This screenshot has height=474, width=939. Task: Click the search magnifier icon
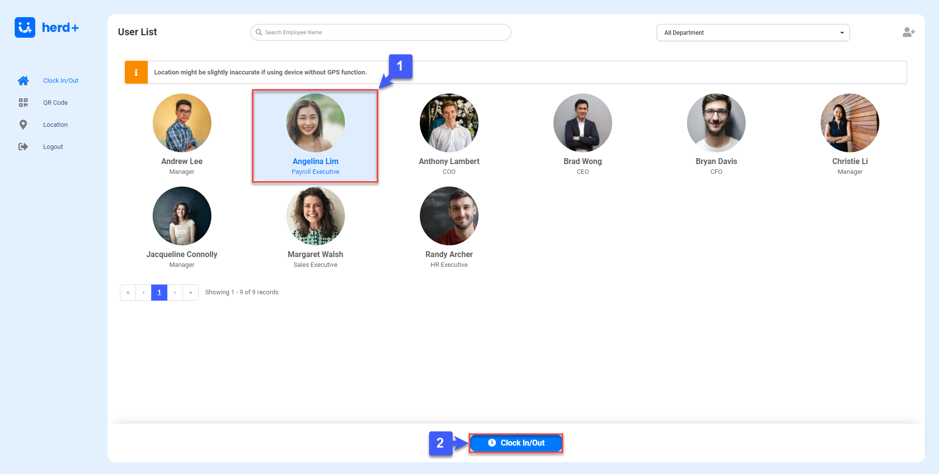pos(259,32)
